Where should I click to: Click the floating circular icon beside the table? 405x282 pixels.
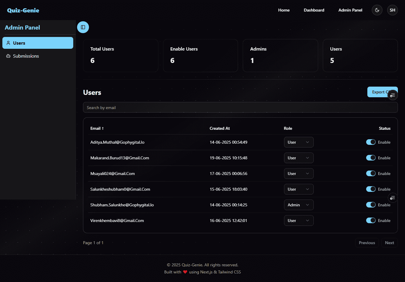[393, 198]
